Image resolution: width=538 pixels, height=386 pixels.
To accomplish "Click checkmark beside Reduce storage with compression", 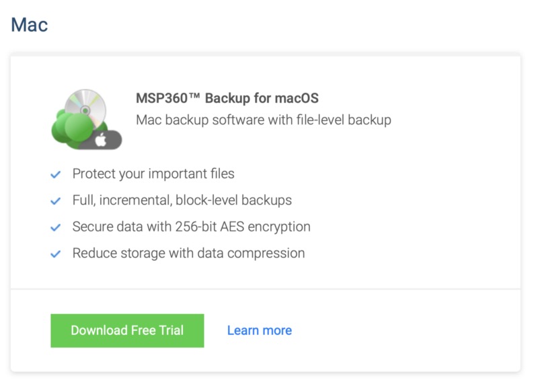I will click(56, 254).
